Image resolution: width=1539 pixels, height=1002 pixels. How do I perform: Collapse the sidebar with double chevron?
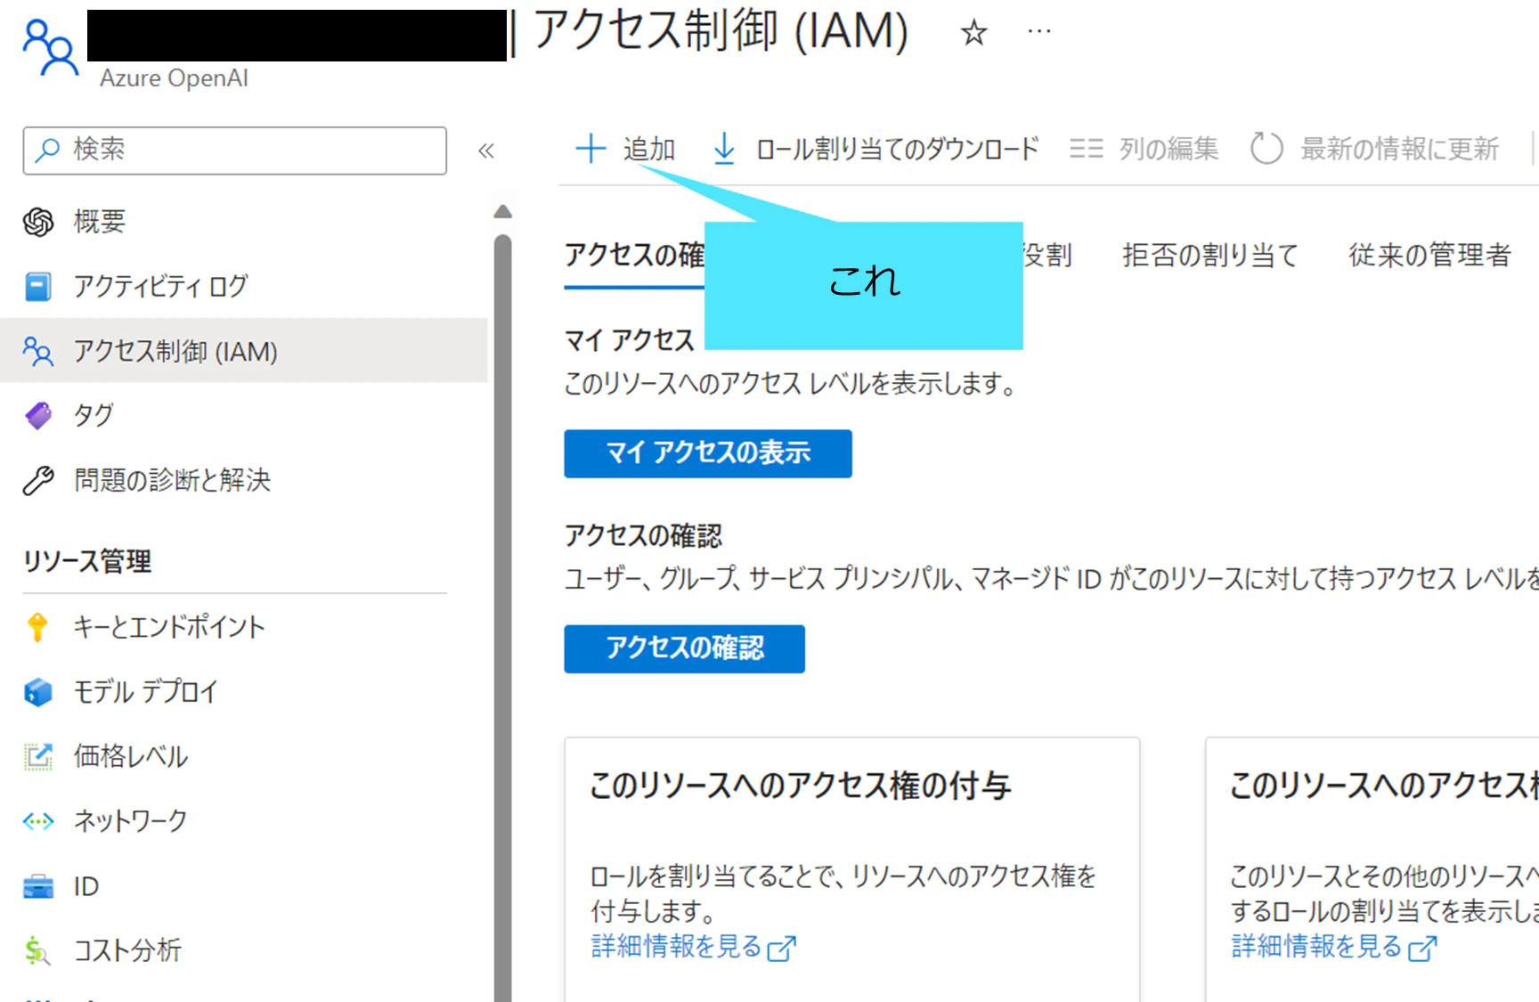(x=485, y=151)
